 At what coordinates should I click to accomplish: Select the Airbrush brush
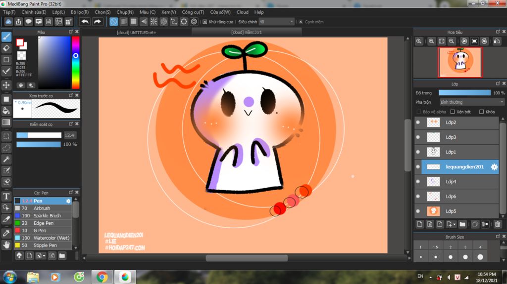click(x=43, y=208)
